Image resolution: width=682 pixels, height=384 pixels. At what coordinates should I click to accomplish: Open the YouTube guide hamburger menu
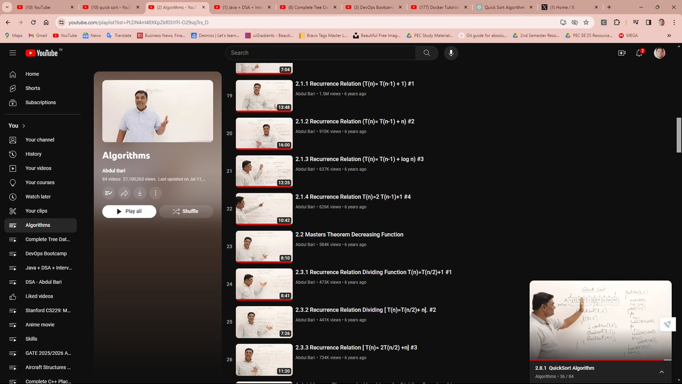tap(13, 52)
